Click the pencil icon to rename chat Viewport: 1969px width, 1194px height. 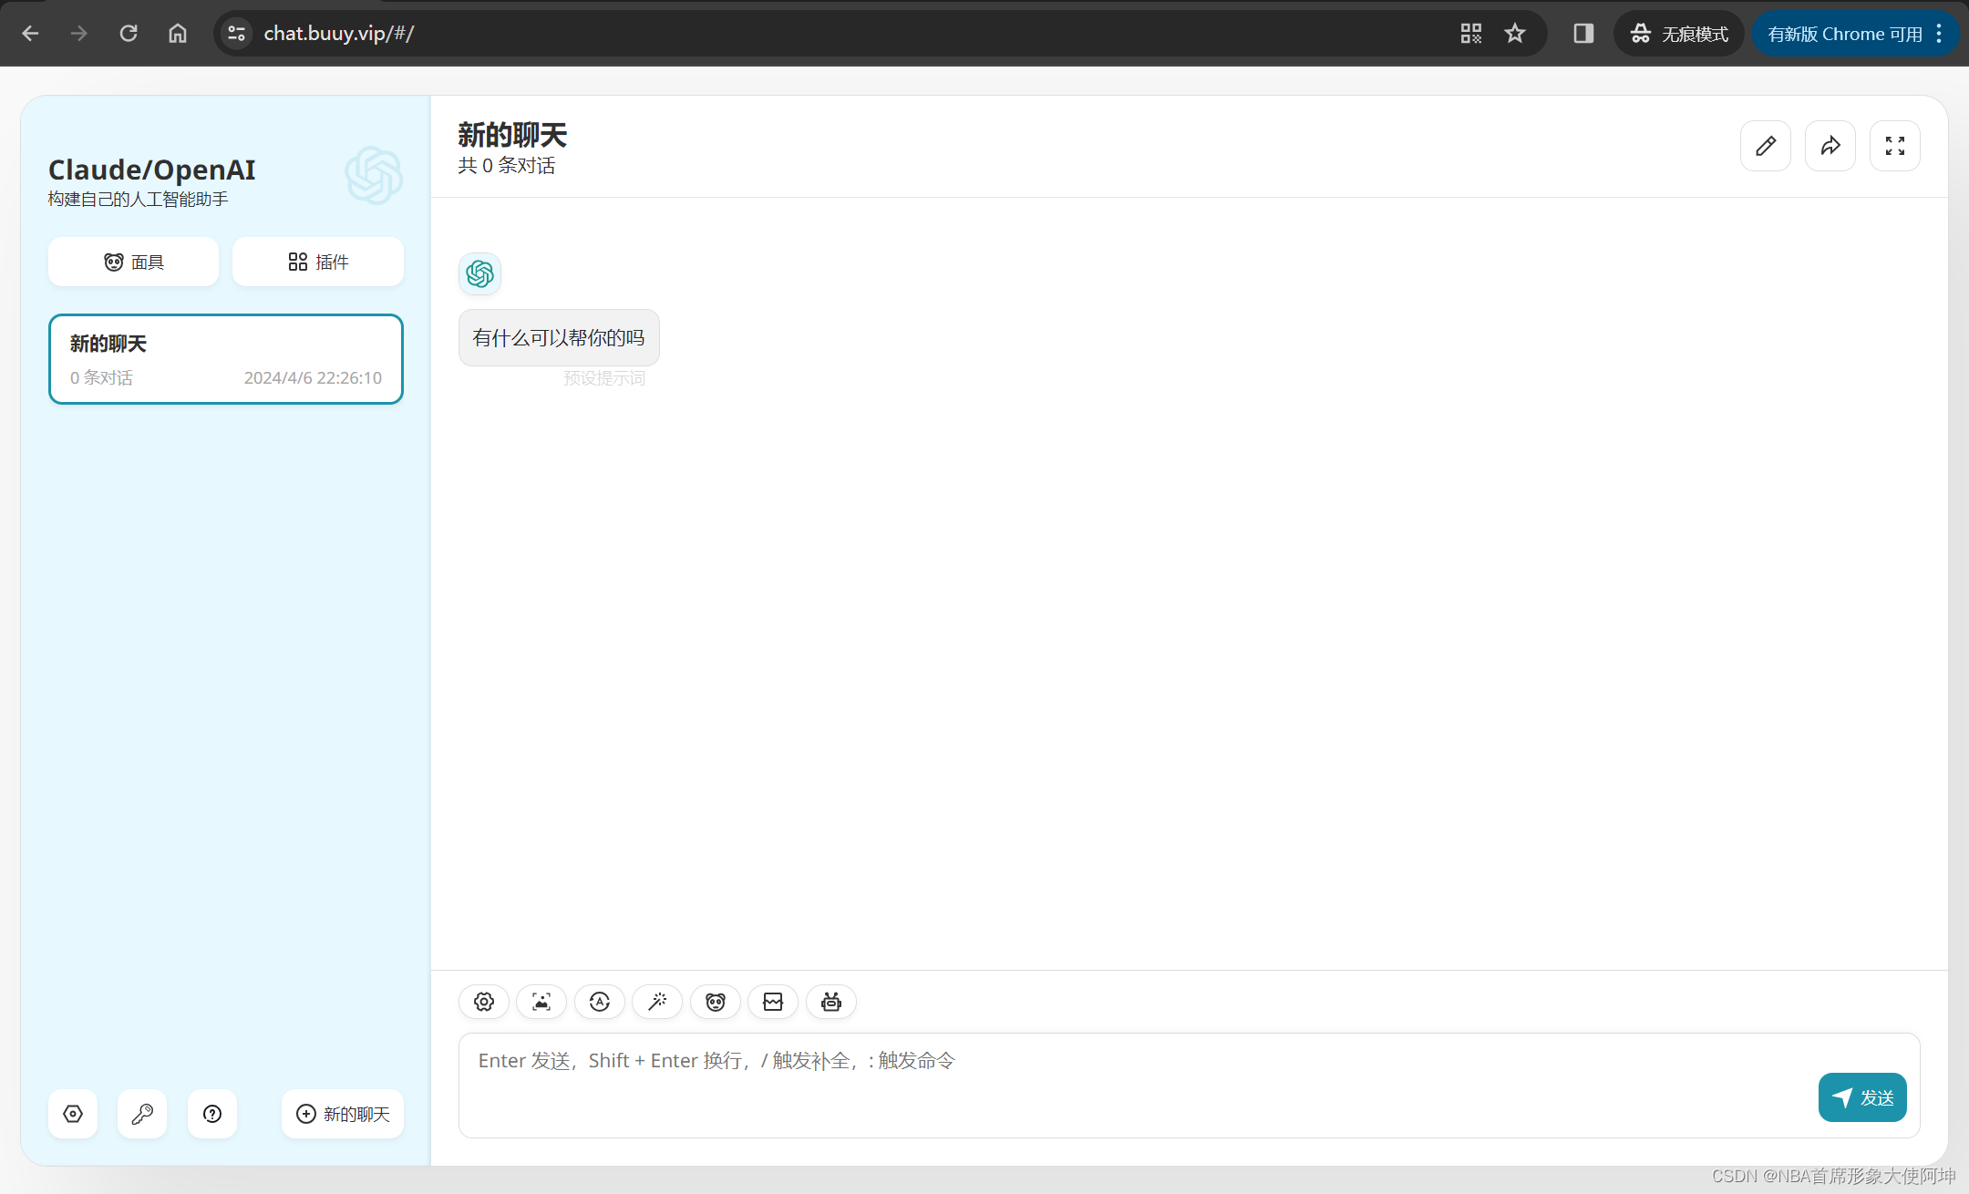tap(1766, 146)
